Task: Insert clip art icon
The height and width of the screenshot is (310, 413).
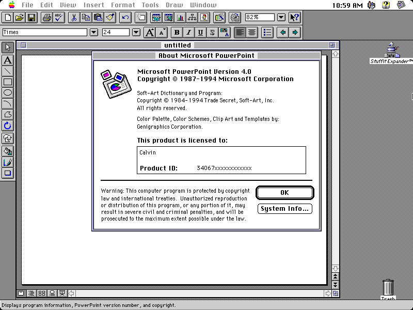Action: tap(204, 18)
